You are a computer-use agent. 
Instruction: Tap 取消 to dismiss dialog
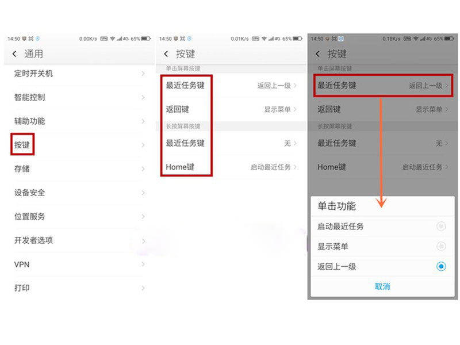click(x=382, y=286)
